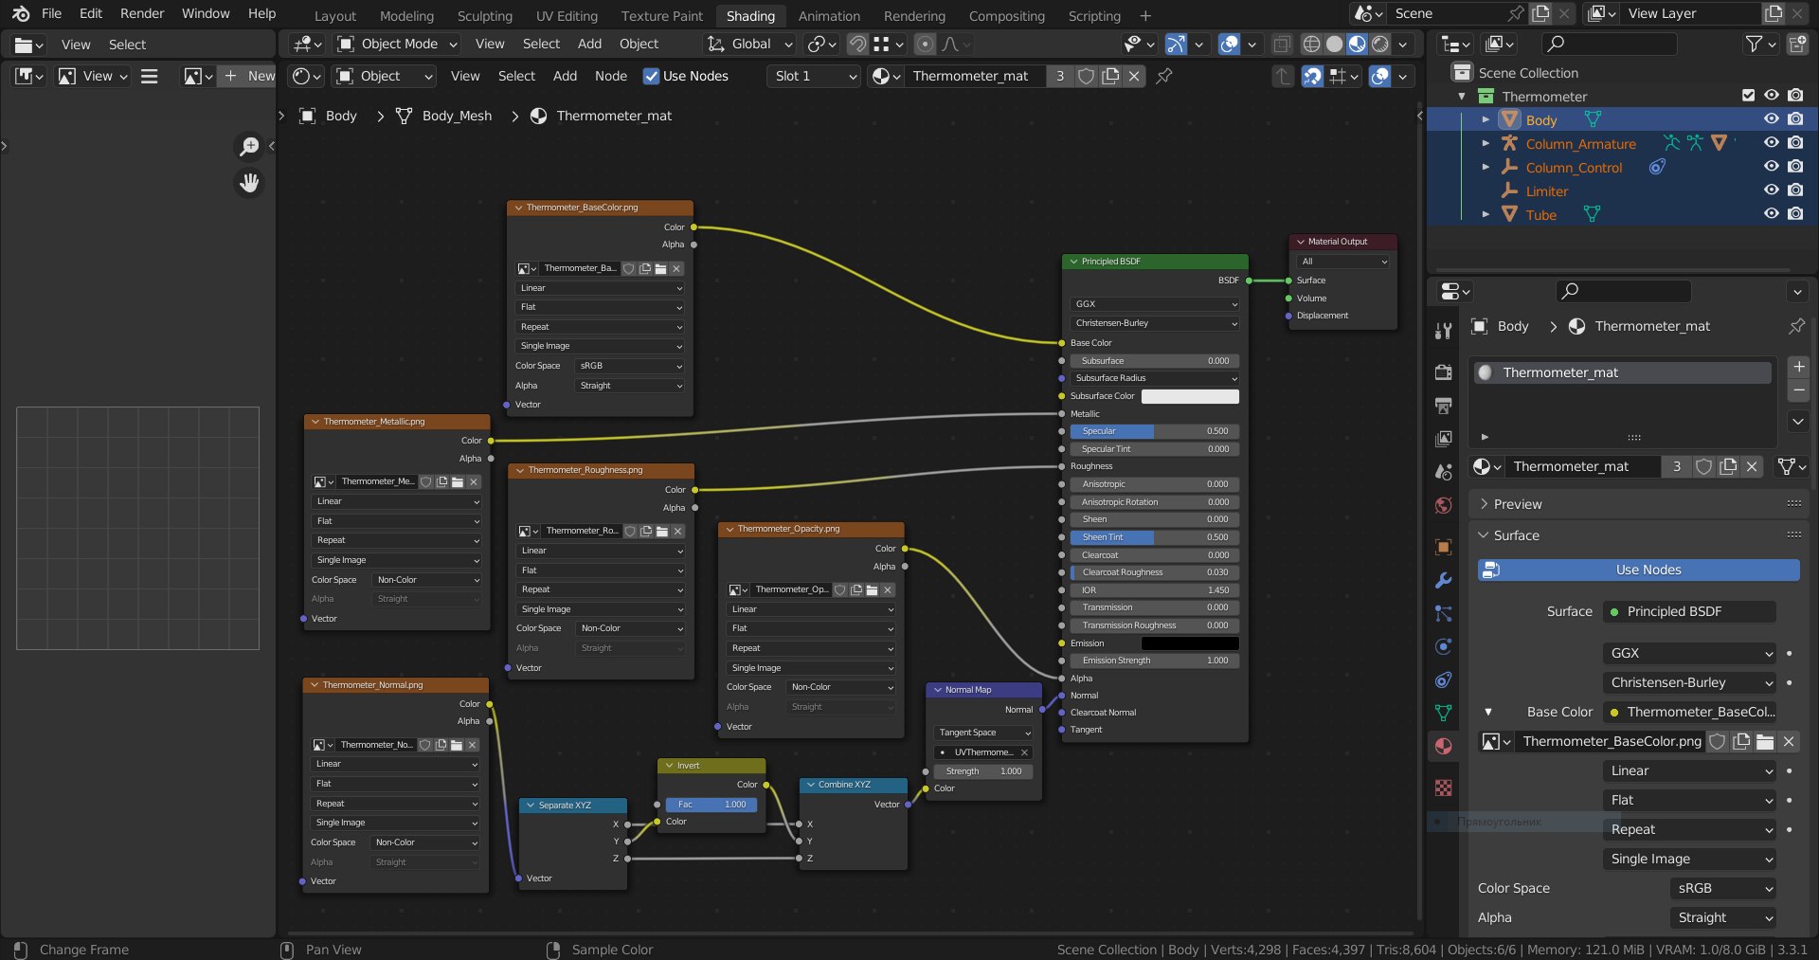Open the Material properties tab icon

[x=1443, y=746]
